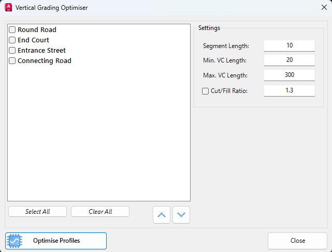This screenshot has height=252, width=332.
Task: Select the Round Road list item label
Action: coord(37,30)
